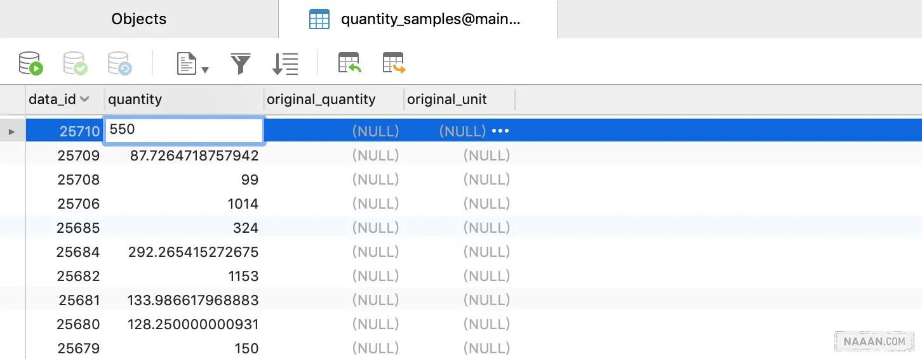The image size is (922, 359).
Task: Select the quantity_samples@main tab
Action: pyautogui.click(x=430, y=19)
